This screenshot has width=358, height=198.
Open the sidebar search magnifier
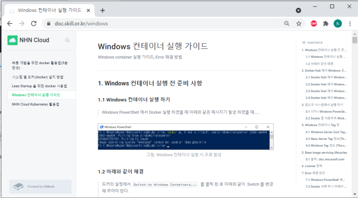(67, 40)
